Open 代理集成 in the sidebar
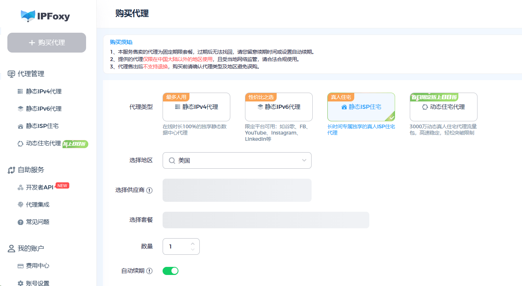Viewport: 522px width, 286px height. pyautogui.click(x=38, y=204)
